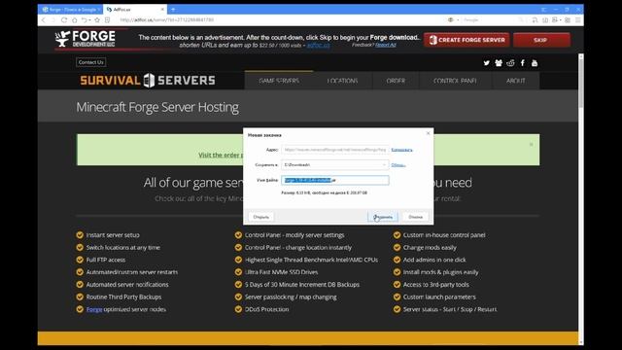The width and height of the screenshot is (622, 350).
Task: Click the file size info line in dialog
Action: [324, 192]
